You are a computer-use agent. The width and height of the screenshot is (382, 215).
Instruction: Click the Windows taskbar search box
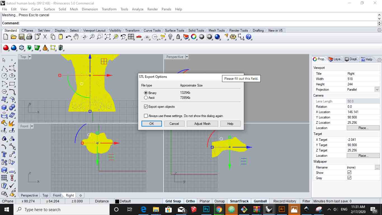coord(62,209)
